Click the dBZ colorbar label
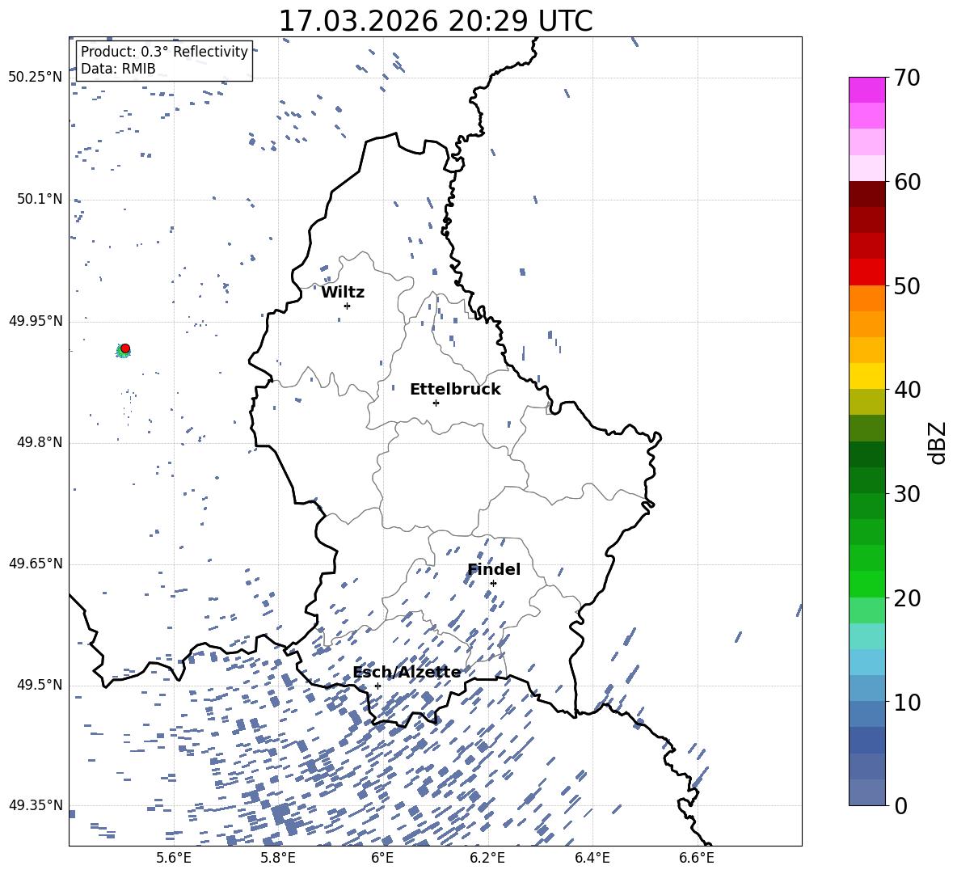The image size is (957, 874). pyautogui.click(x=938, y=442)
